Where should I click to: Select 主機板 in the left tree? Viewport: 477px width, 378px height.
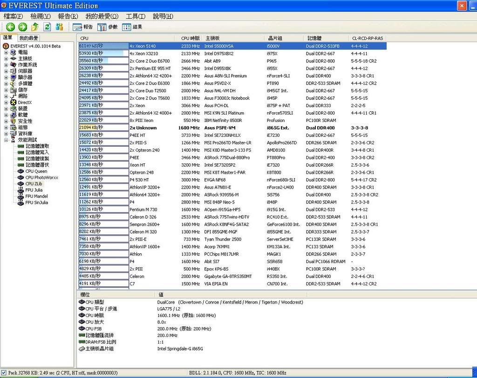pyautogui.click(x=25, y=59)
